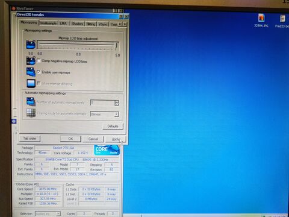This screenshot has height=217, width=289.
Task: Click the CPU-Z Threads count field
Action: pos(113,213)
